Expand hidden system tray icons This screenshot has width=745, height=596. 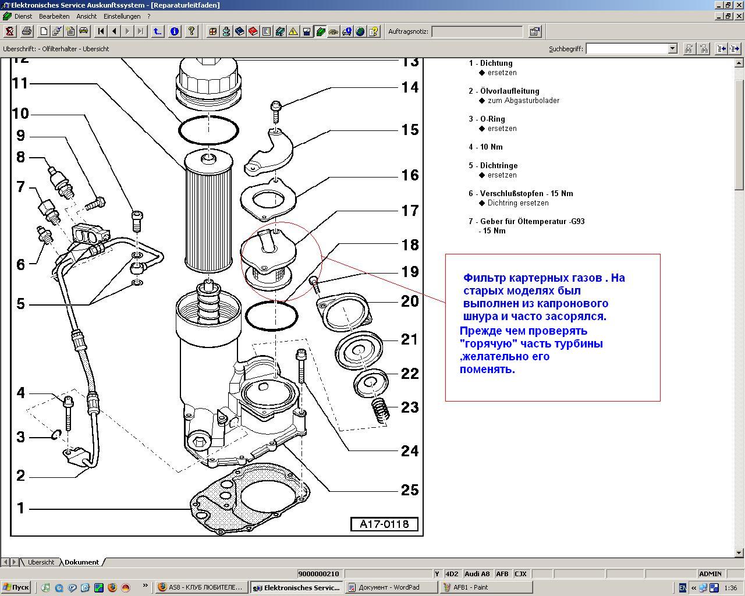click(693, 588)
